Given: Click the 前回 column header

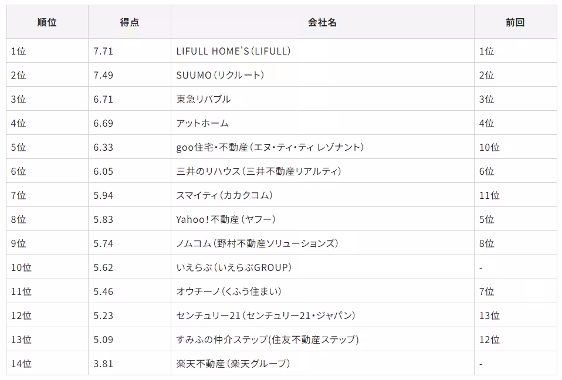Looking at the screenshot, I should point(515,22).
